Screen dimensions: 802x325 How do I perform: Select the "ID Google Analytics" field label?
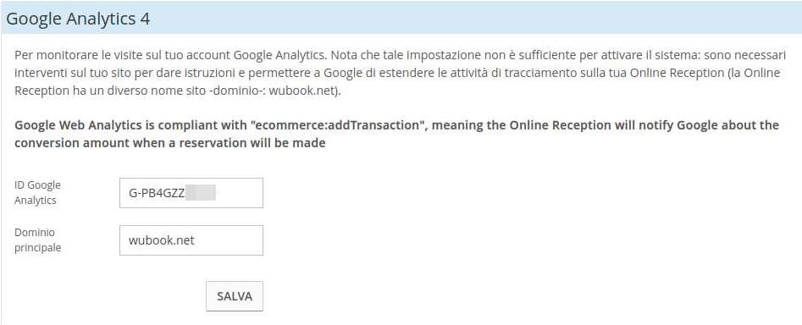point(37,193)
